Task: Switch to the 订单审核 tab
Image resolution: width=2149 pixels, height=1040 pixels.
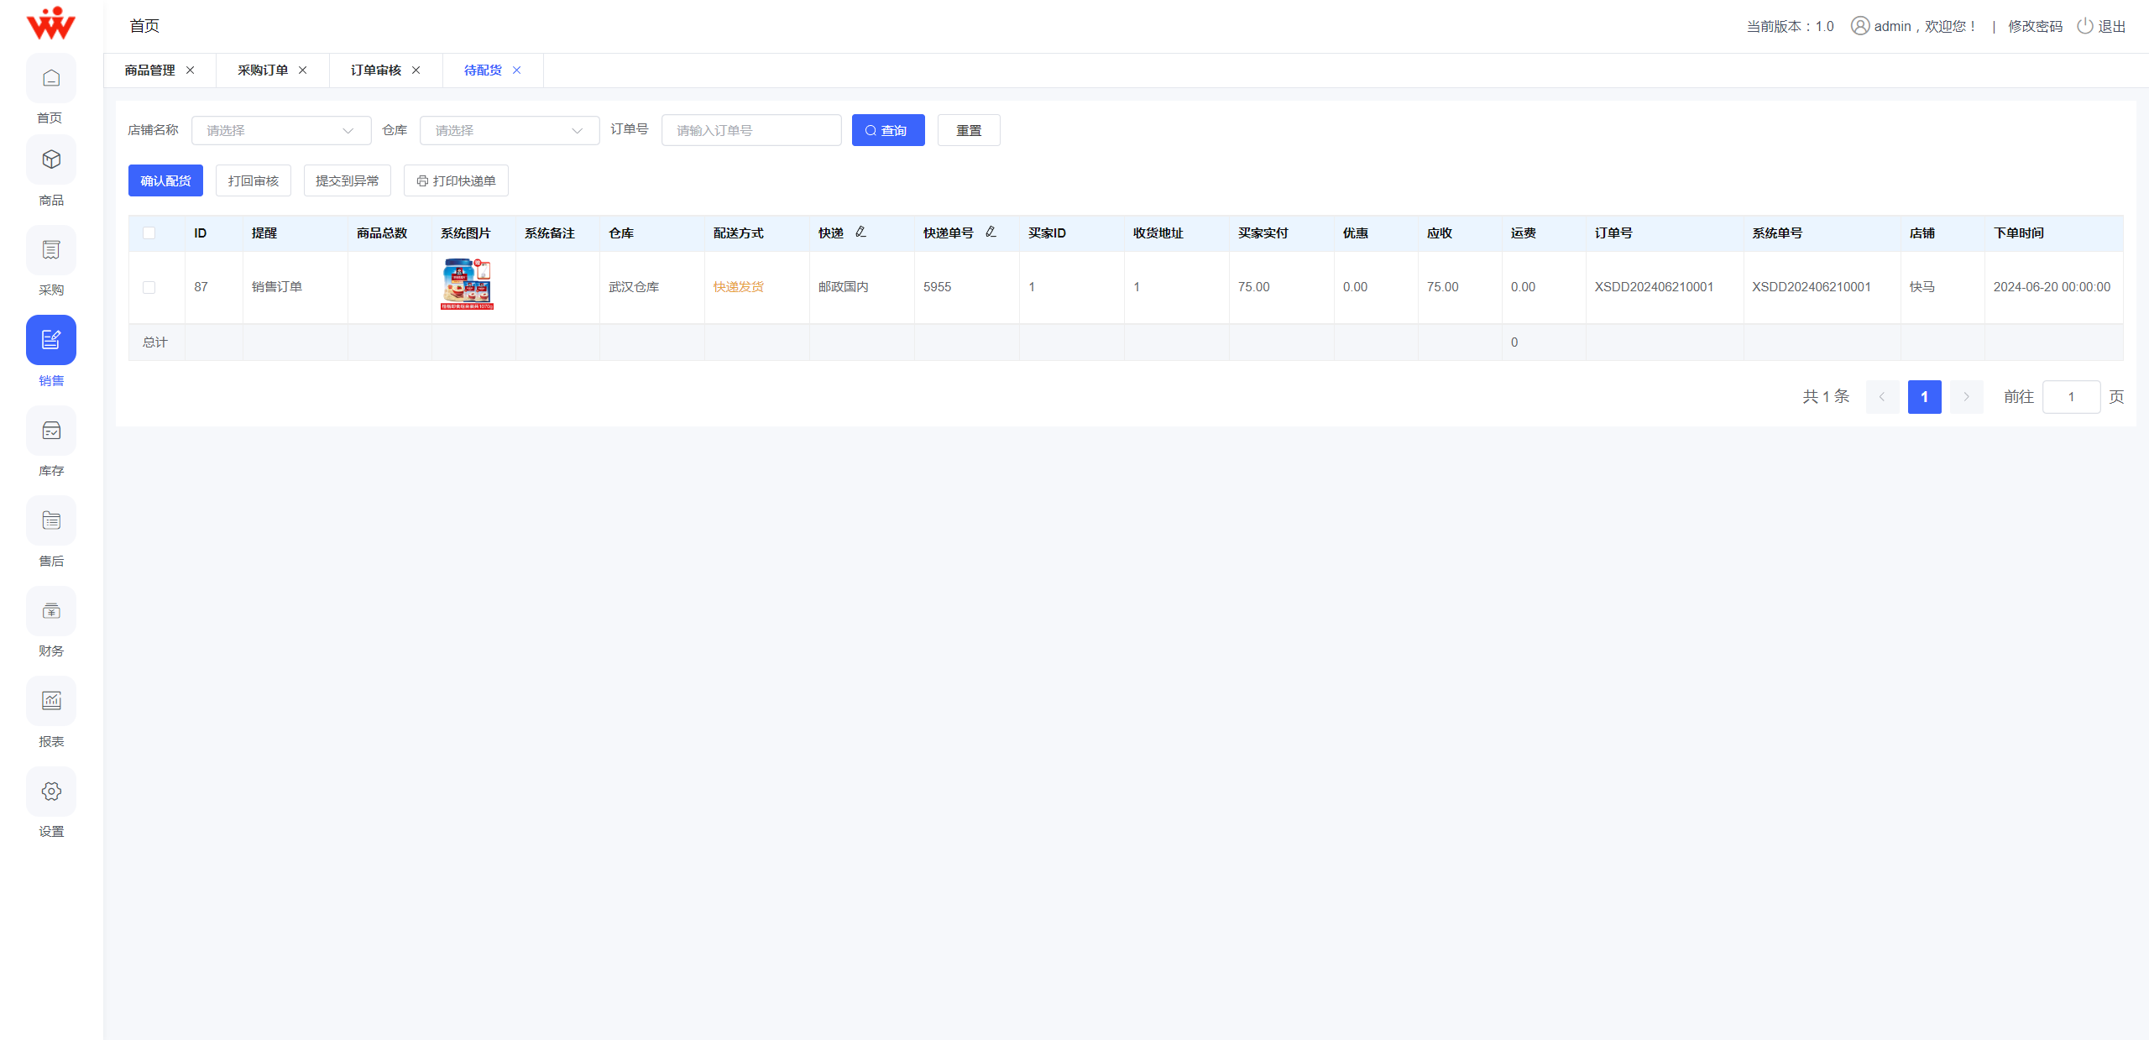Action: (x=376, y=71)
